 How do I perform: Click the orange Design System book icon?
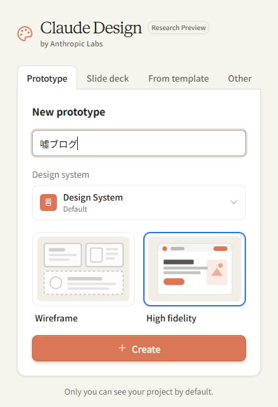click(48, 203)
